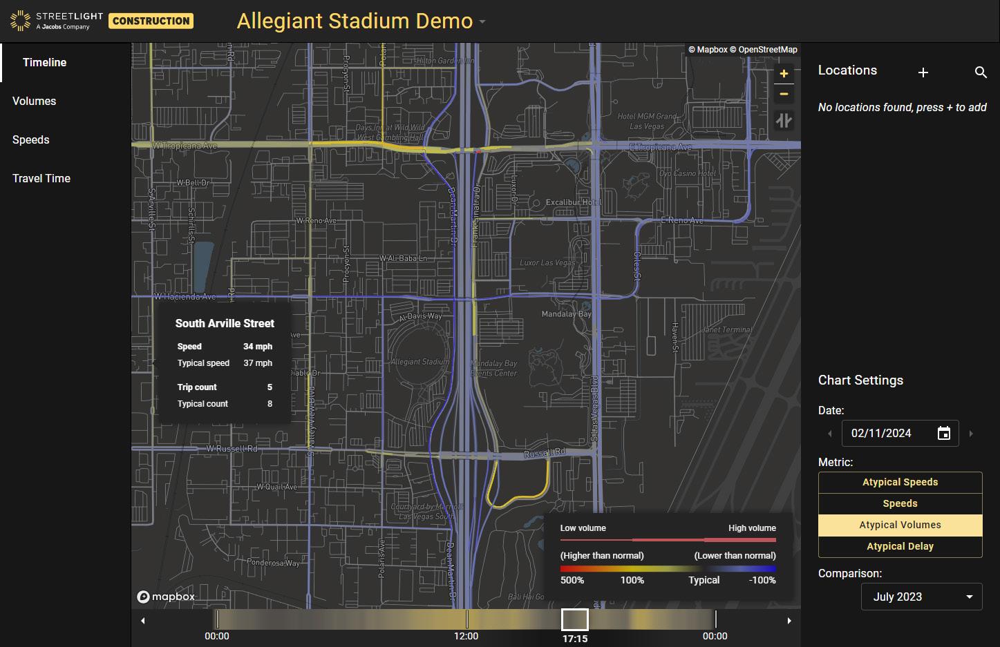This screenshot has height=647, width=1000.
Task: Open the Speeds section
Action: (30, 139)
